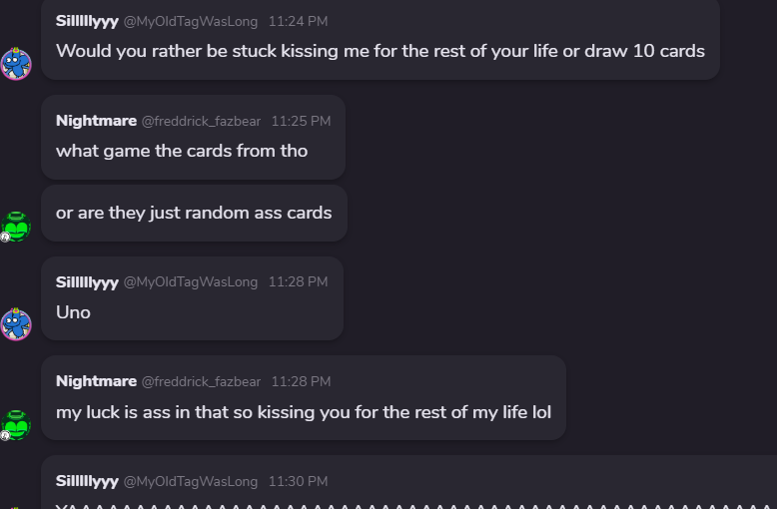Select the "Would you rather be stuck" message text
This screenshot has width=777, height=509.
point(380,51)
